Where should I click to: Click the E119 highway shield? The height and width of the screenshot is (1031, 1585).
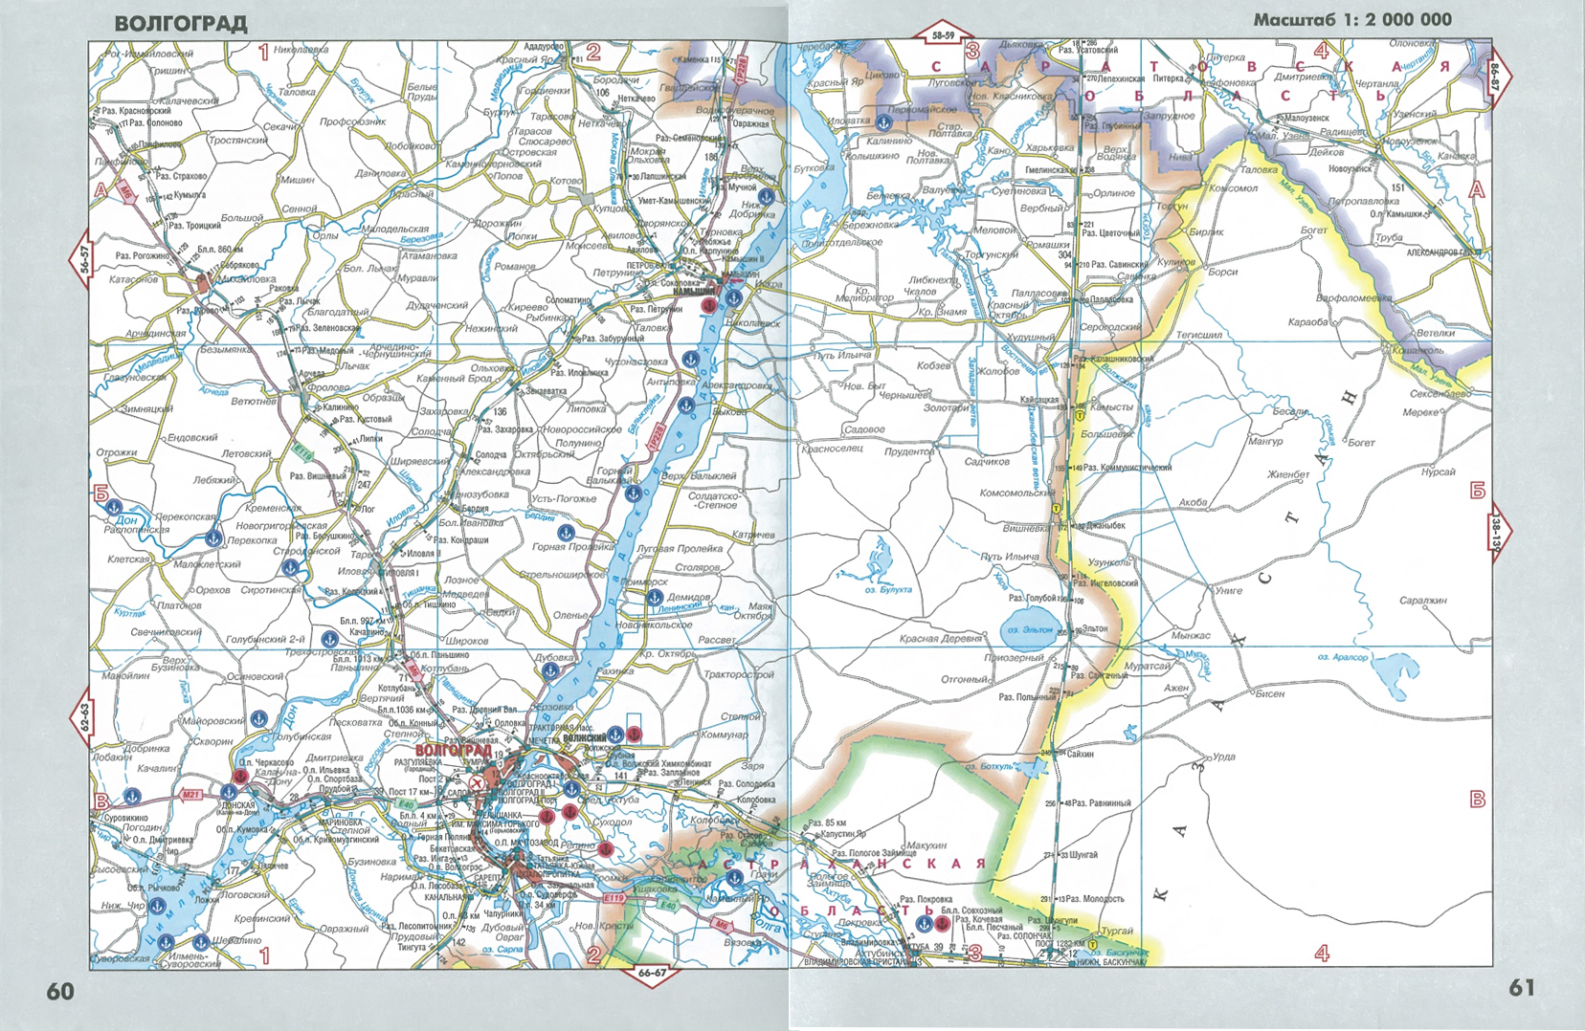614,898
